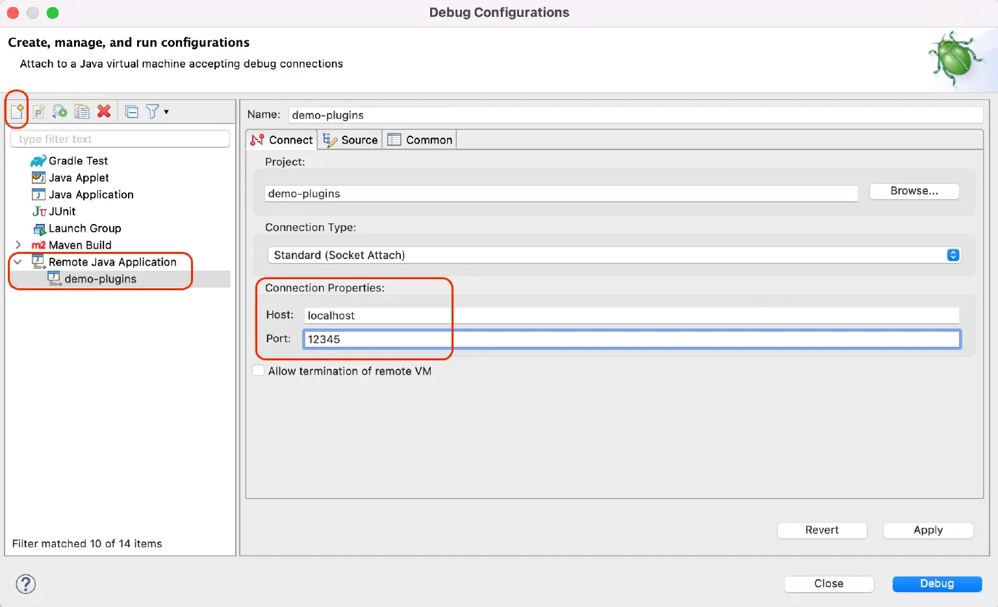Open the filter launch configurations icon
Screen dimensions: 998x607
(x=153, y=111)
